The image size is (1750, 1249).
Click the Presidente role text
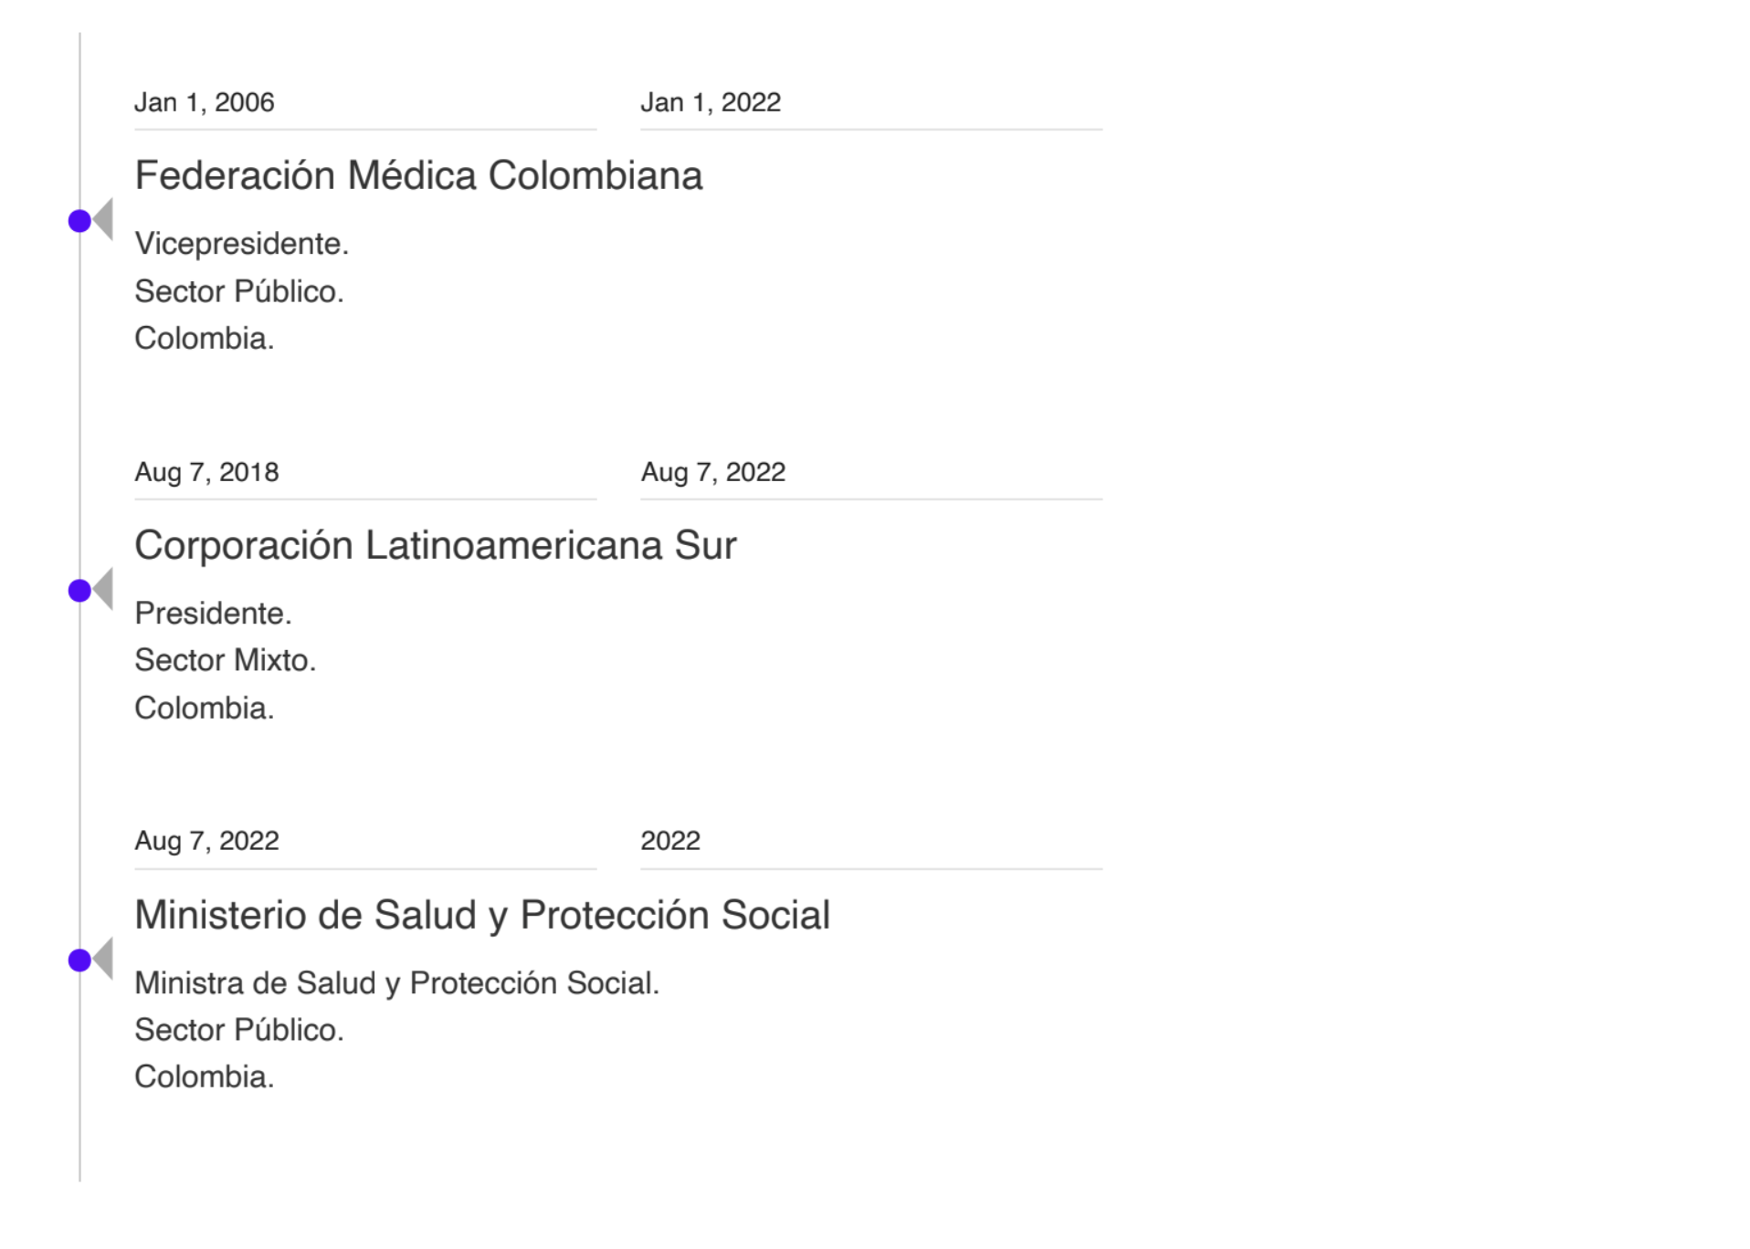click(x=214, y=614)
